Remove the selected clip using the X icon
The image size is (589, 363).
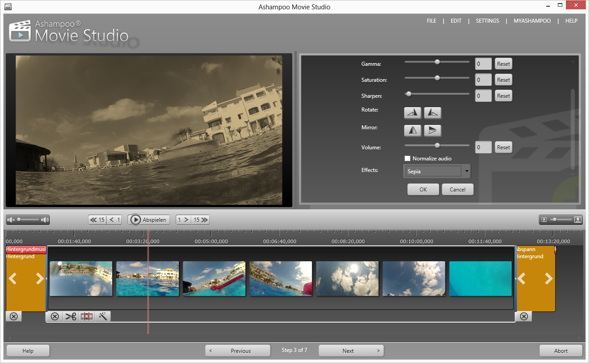click(x=55, y=316)
